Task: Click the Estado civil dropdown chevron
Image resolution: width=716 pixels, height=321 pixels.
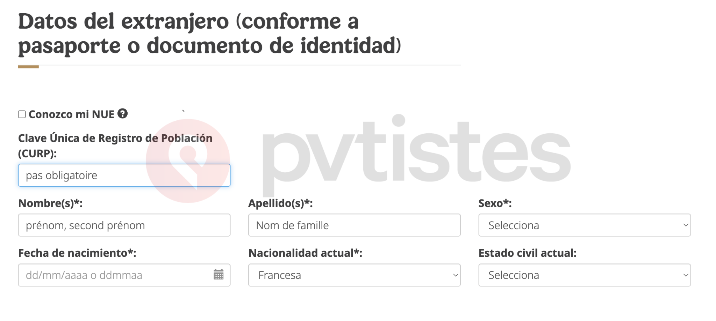Action: pos(686,275)
